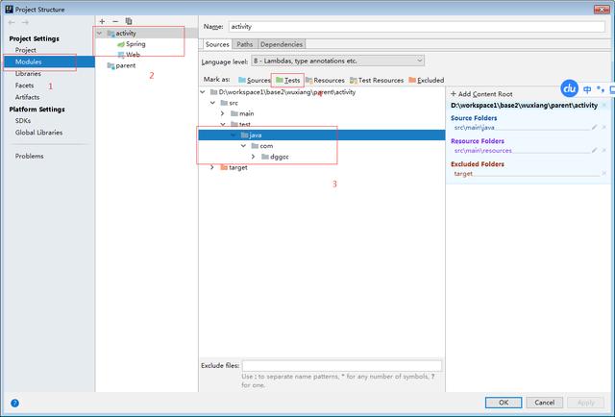
Task: Edit the src\main\resources folder properties
Action: pos(595,150)
